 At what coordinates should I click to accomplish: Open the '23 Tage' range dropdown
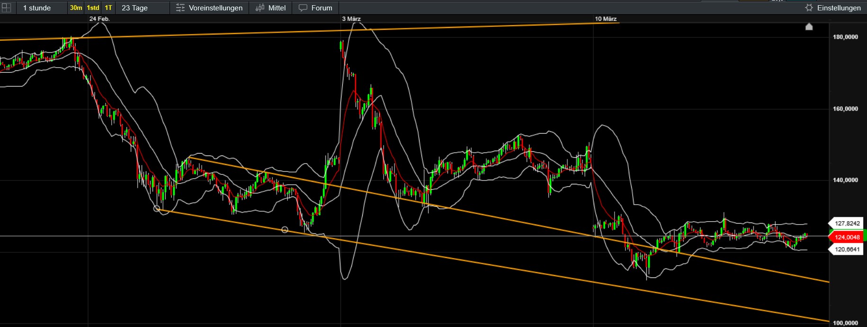click(x=143, y=8)
